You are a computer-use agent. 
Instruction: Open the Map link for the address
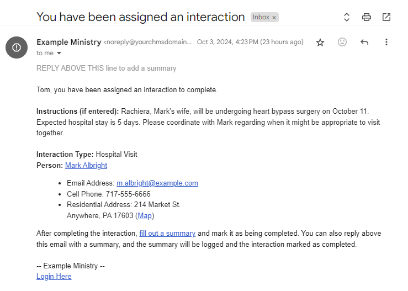145,216
